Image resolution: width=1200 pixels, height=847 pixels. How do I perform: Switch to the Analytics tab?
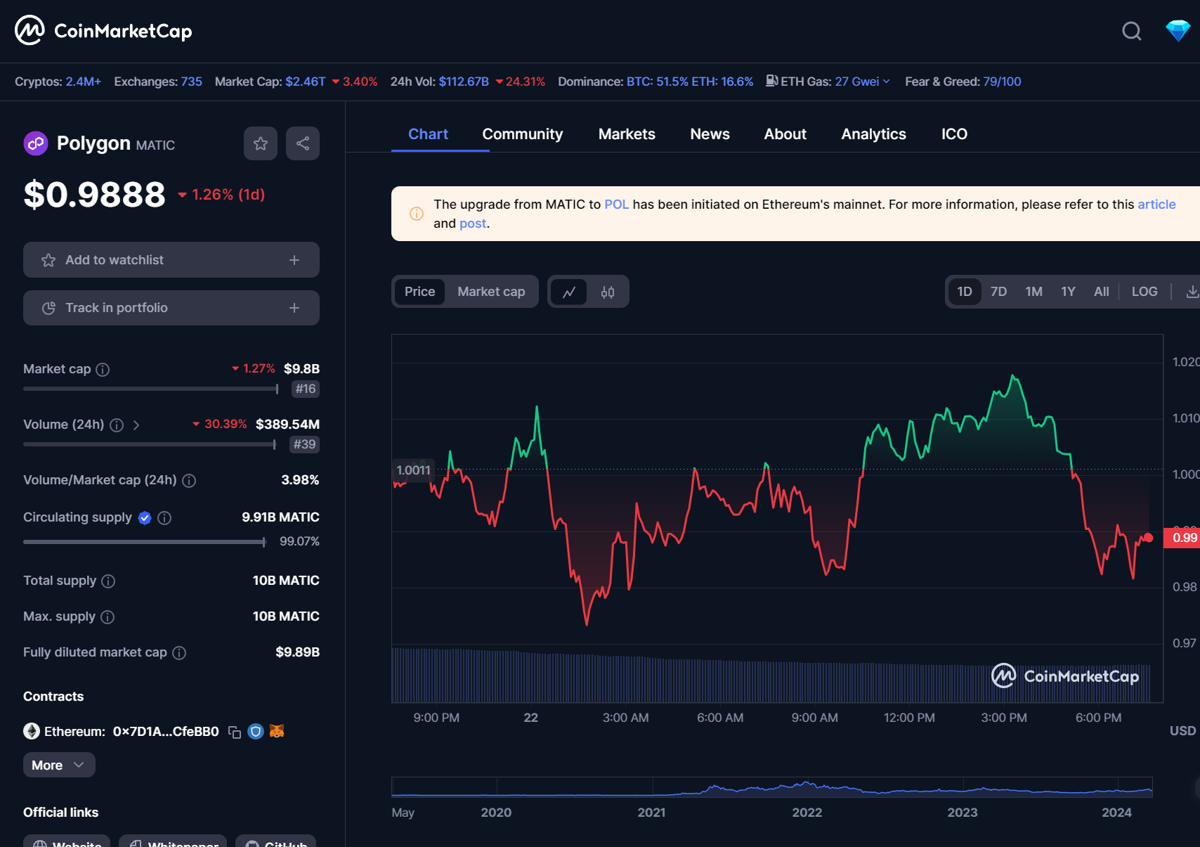click(873, 134)
